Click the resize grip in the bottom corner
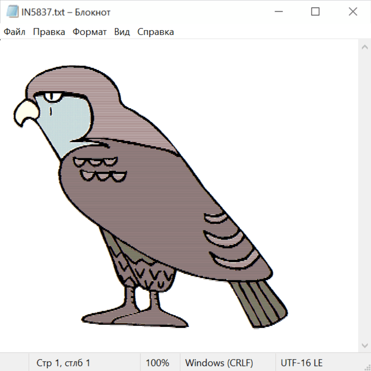Image resolution: width=371 pixels, height=371 pixels. [367, 367]
